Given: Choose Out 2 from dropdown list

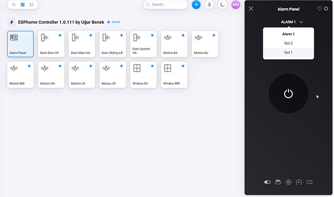Looking at the screenshot, I should 288,43.
